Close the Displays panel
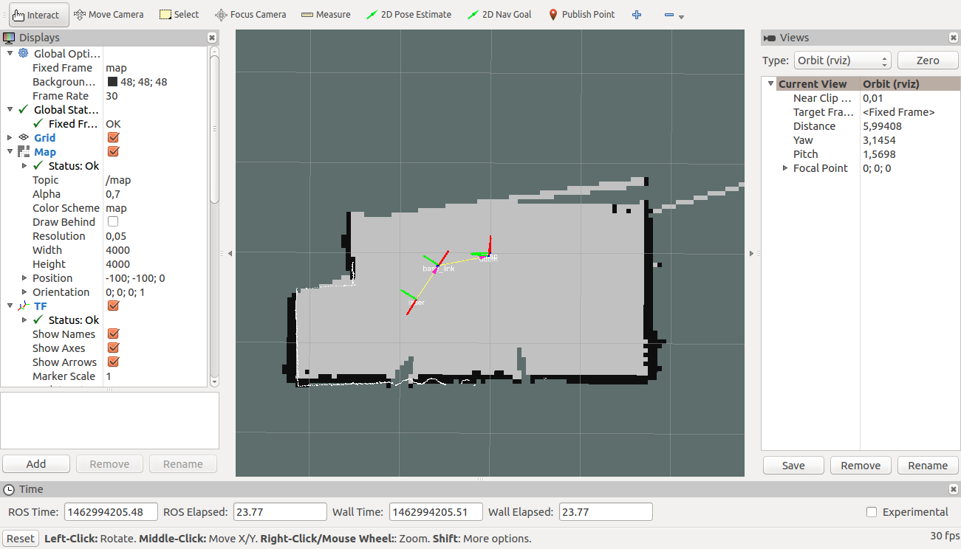 pos(212,38)
